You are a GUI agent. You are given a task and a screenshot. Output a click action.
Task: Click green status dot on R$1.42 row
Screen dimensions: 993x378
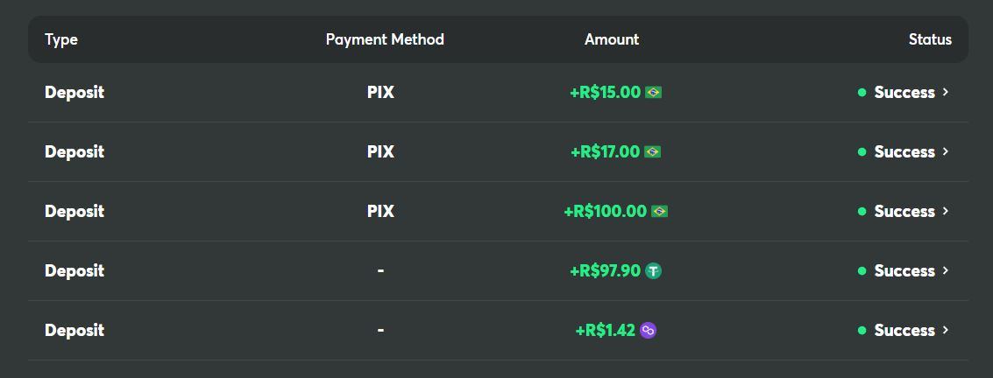tap(862, 330)
